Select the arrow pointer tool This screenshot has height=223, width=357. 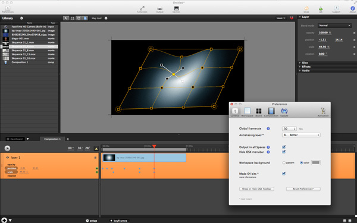pyautogui.click(x=66, y=18)
